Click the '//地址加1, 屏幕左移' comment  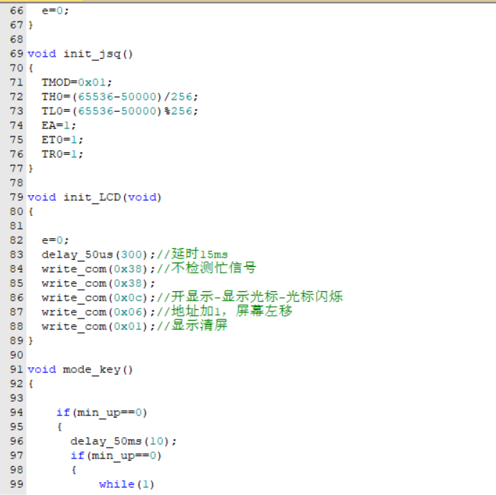pos(225,311)
